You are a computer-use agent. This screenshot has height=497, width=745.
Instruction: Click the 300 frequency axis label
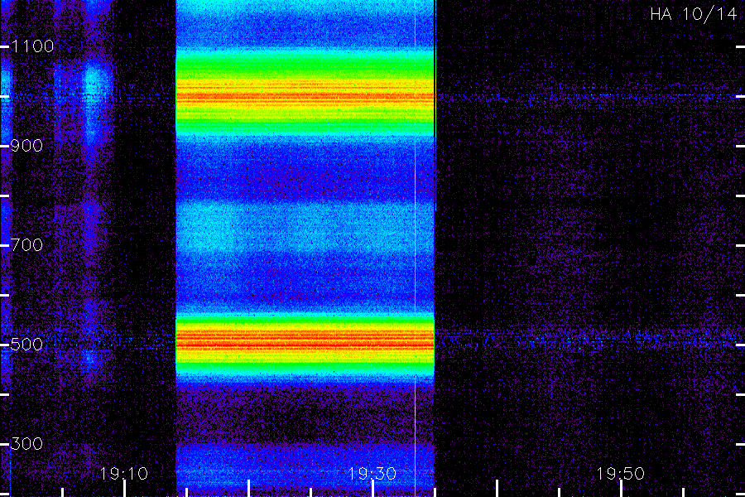[26, 444]
